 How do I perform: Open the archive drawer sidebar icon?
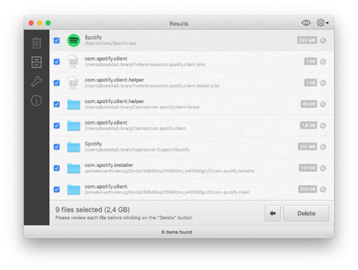point(36,62)
